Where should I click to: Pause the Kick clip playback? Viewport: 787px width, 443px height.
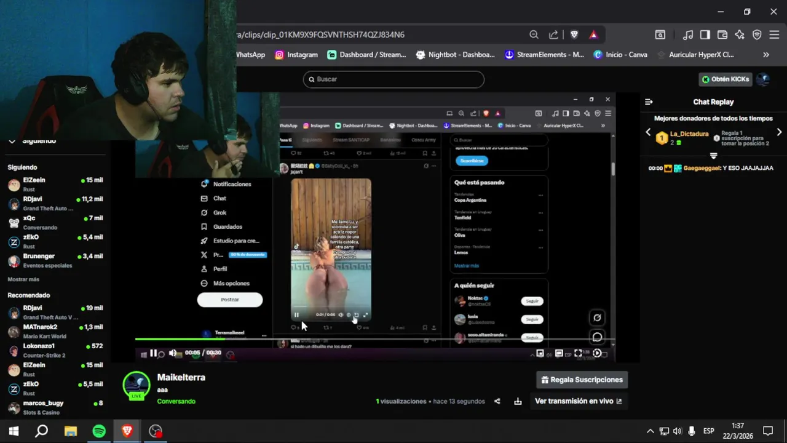coord(153,353)
